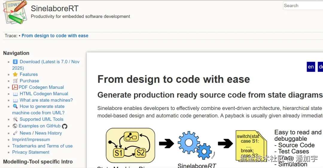Open Supported UML Tools link
Image resolution: width=323 pixels, height=168 pixels.
pos(41,119)
